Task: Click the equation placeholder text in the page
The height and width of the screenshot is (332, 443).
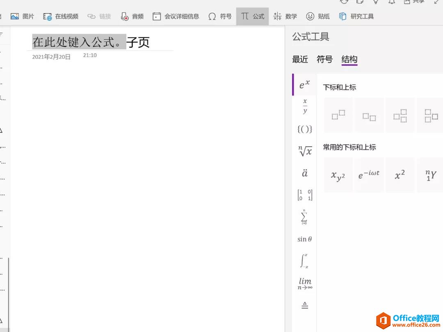Action: point(79,42)
